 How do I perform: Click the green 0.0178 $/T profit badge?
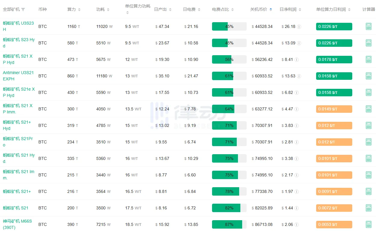(334, 59)
